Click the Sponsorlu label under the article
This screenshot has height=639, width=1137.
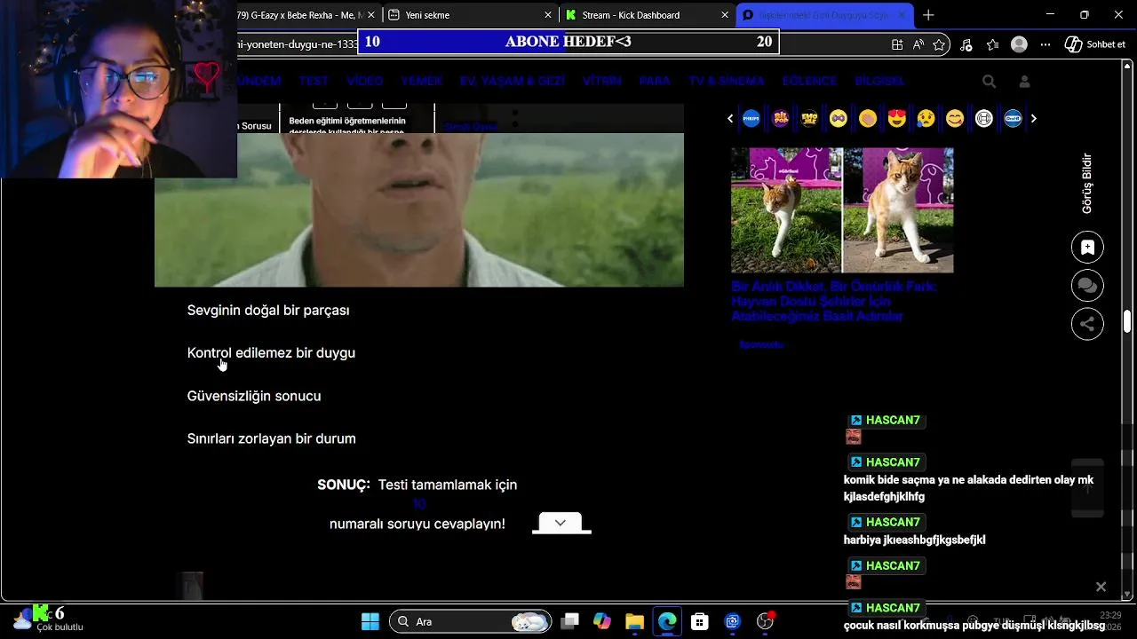coord(761,344)
